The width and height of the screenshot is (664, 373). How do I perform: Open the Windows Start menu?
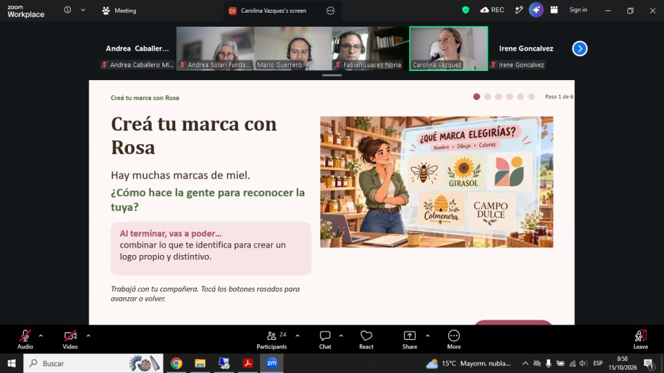(x=11, y=363)
